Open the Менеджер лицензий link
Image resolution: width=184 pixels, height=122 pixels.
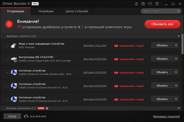[x=166, y=116]
